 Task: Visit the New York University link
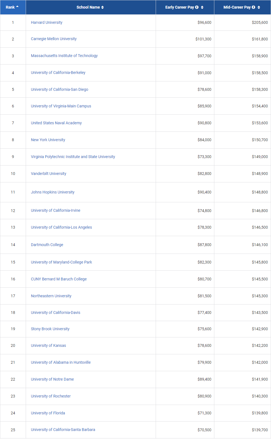(48, 140)
